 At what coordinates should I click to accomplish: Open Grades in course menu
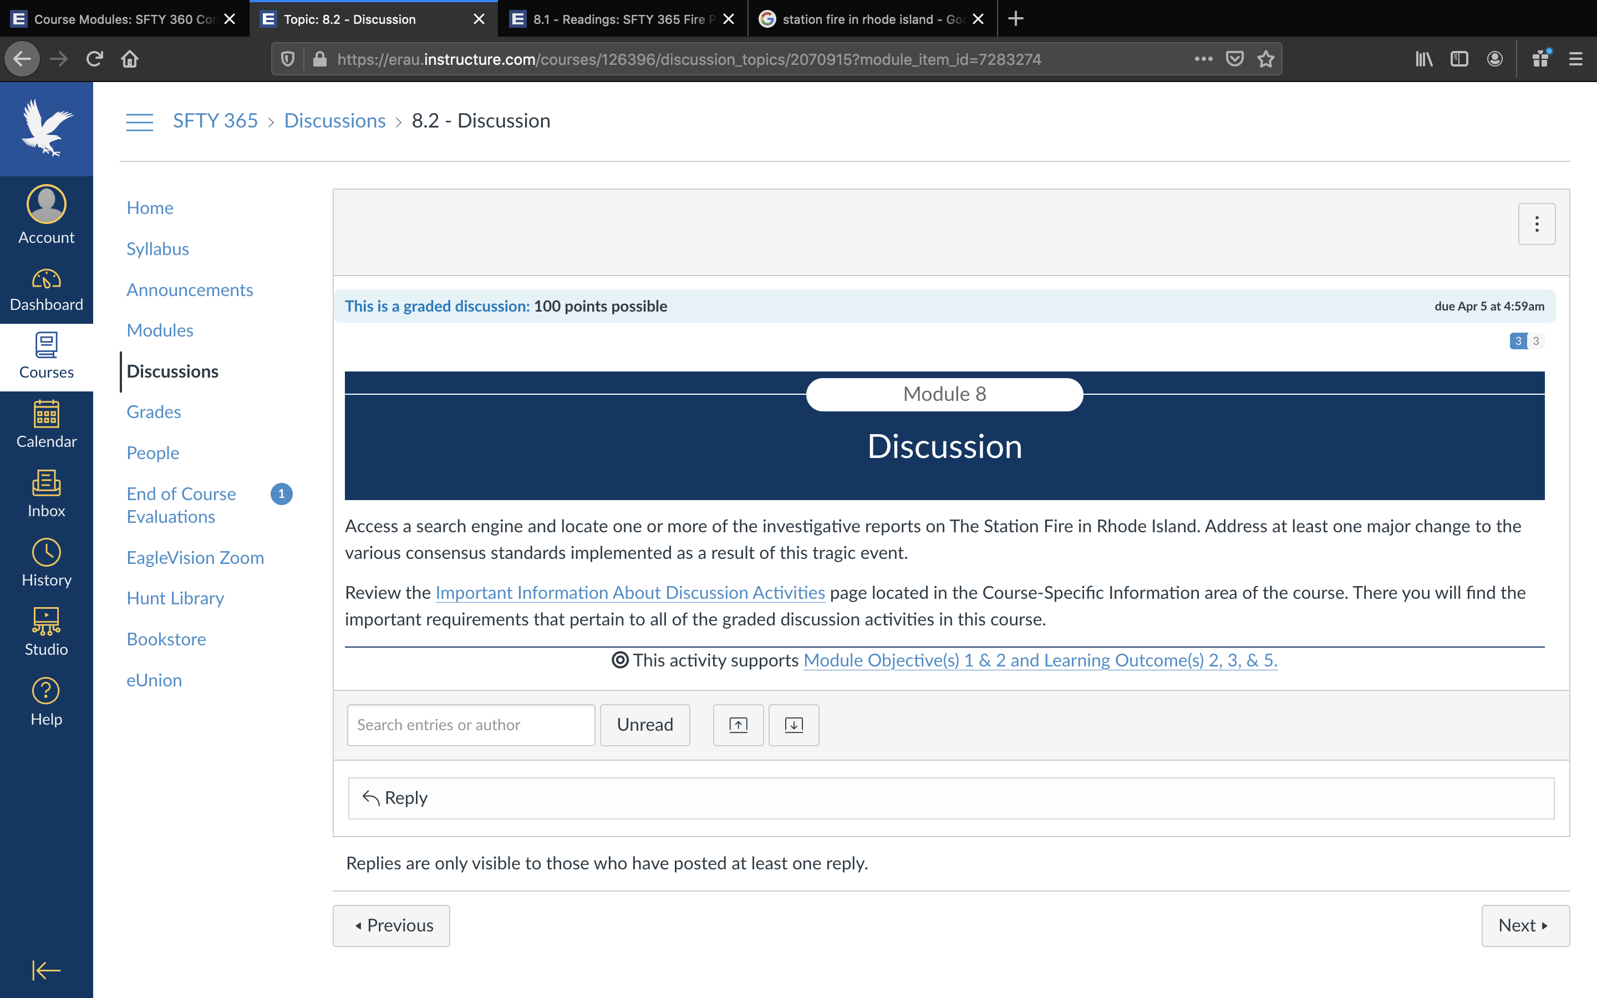pos(154,412)
